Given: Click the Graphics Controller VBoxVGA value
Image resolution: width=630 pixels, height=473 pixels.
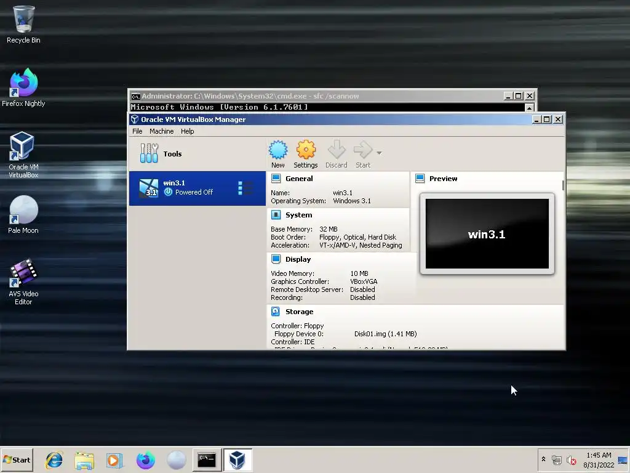Looking at the screenshot, I should (364, 281).
